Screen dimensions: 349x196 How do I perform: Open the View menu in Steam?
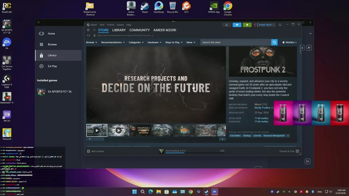(x=102, y=25)
